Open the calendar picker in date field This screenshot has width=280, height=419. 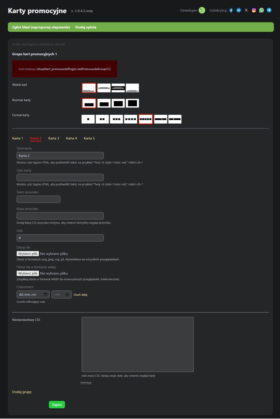(45, 294)
